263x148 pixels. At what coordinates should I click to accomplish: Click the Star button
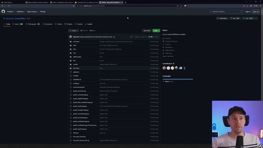point(248,18)
